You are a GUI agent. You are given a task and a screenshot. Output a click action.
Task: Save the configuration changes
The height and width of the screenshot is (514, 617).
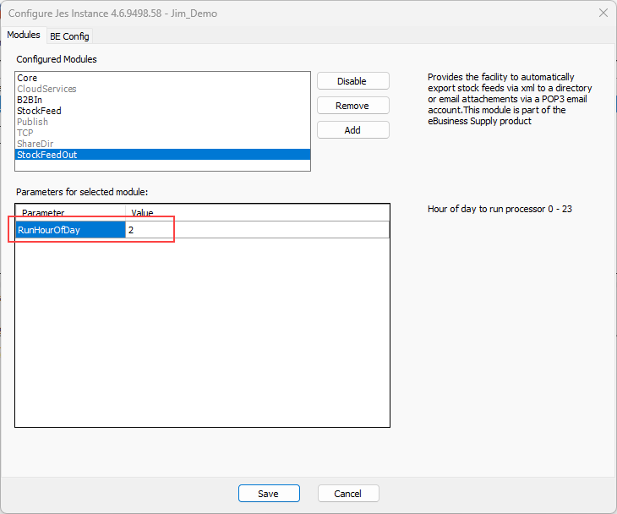pyautogui.click(x=269, y=494)
